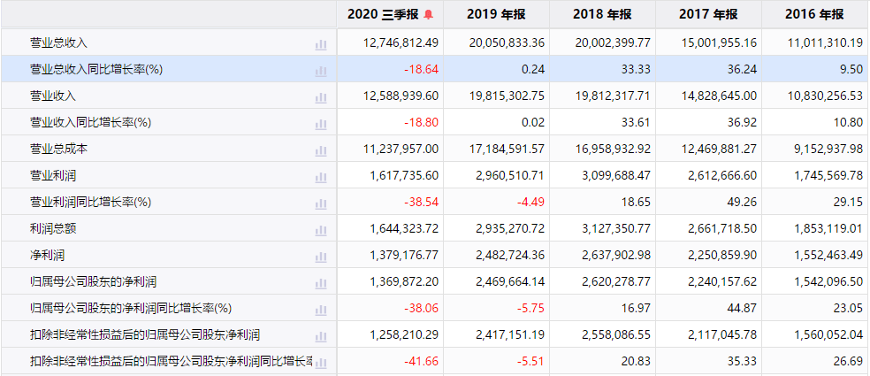Open the chart icon for 净利润 row
The image size is (870, 376).
pyautogui.click(x=321, y=256)
